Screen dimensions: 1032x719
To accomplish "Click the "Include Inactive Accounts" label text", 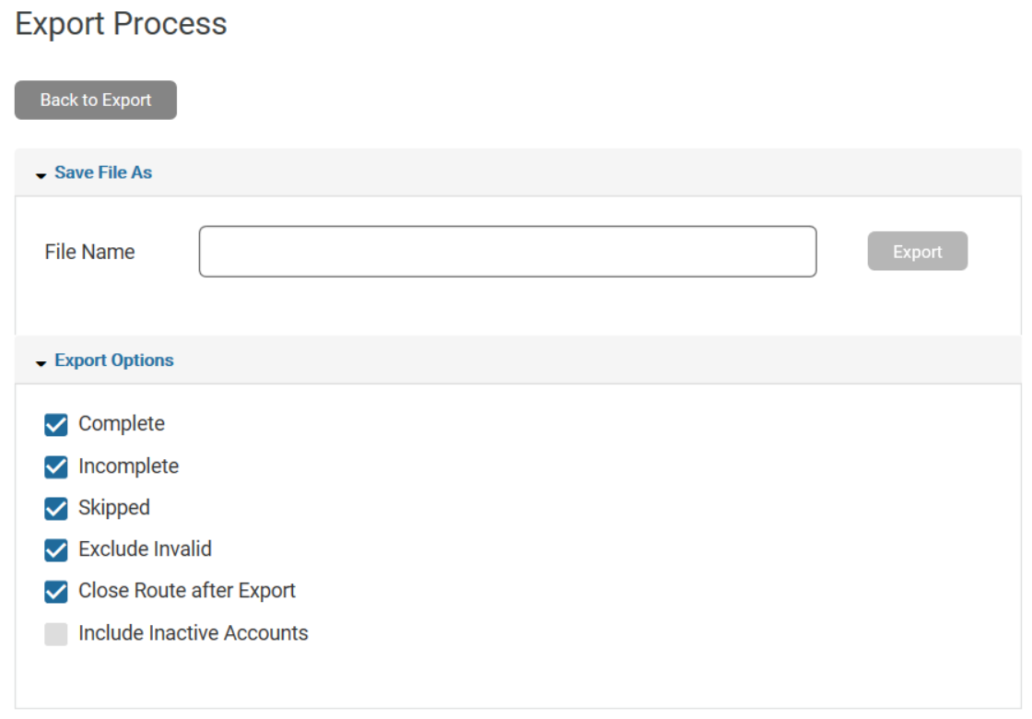I will (193, 633).
